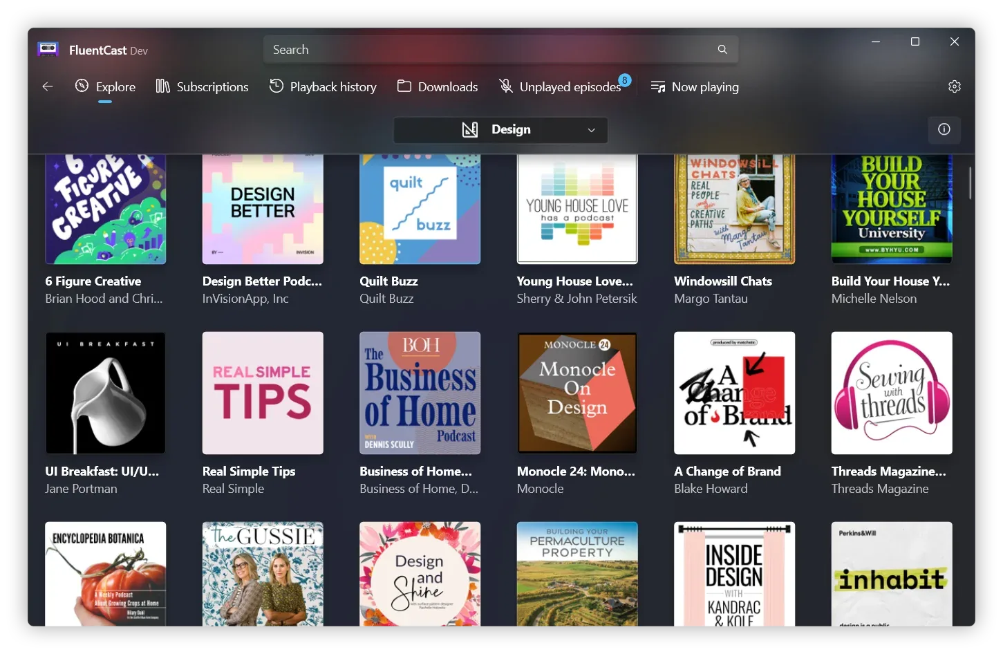Open settings via the gear icon
Screen dimensions: 1003x654
click(x=955, y=86)
